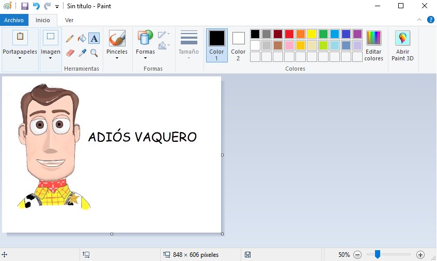Click the zoom out minus button
Screen dimensions: 437x261
coord(357,254)
